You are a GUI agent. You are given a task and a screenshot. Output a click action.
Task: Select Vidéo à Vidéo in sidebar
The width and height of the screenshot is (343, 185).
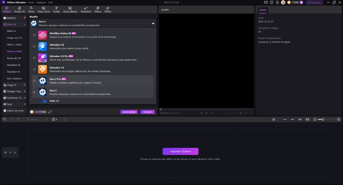(x=14, y=45)
